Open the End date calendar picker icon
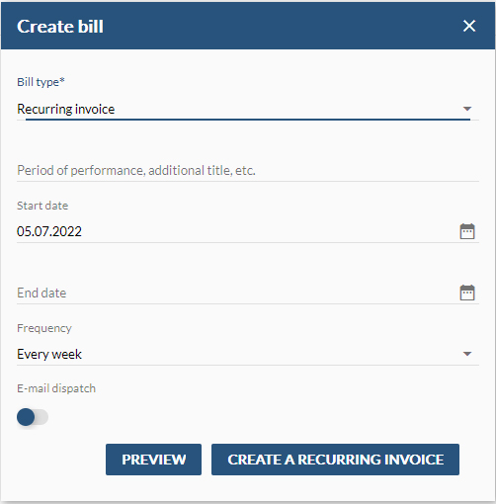Screen dimensions: 496x504 tap(467, 293)
